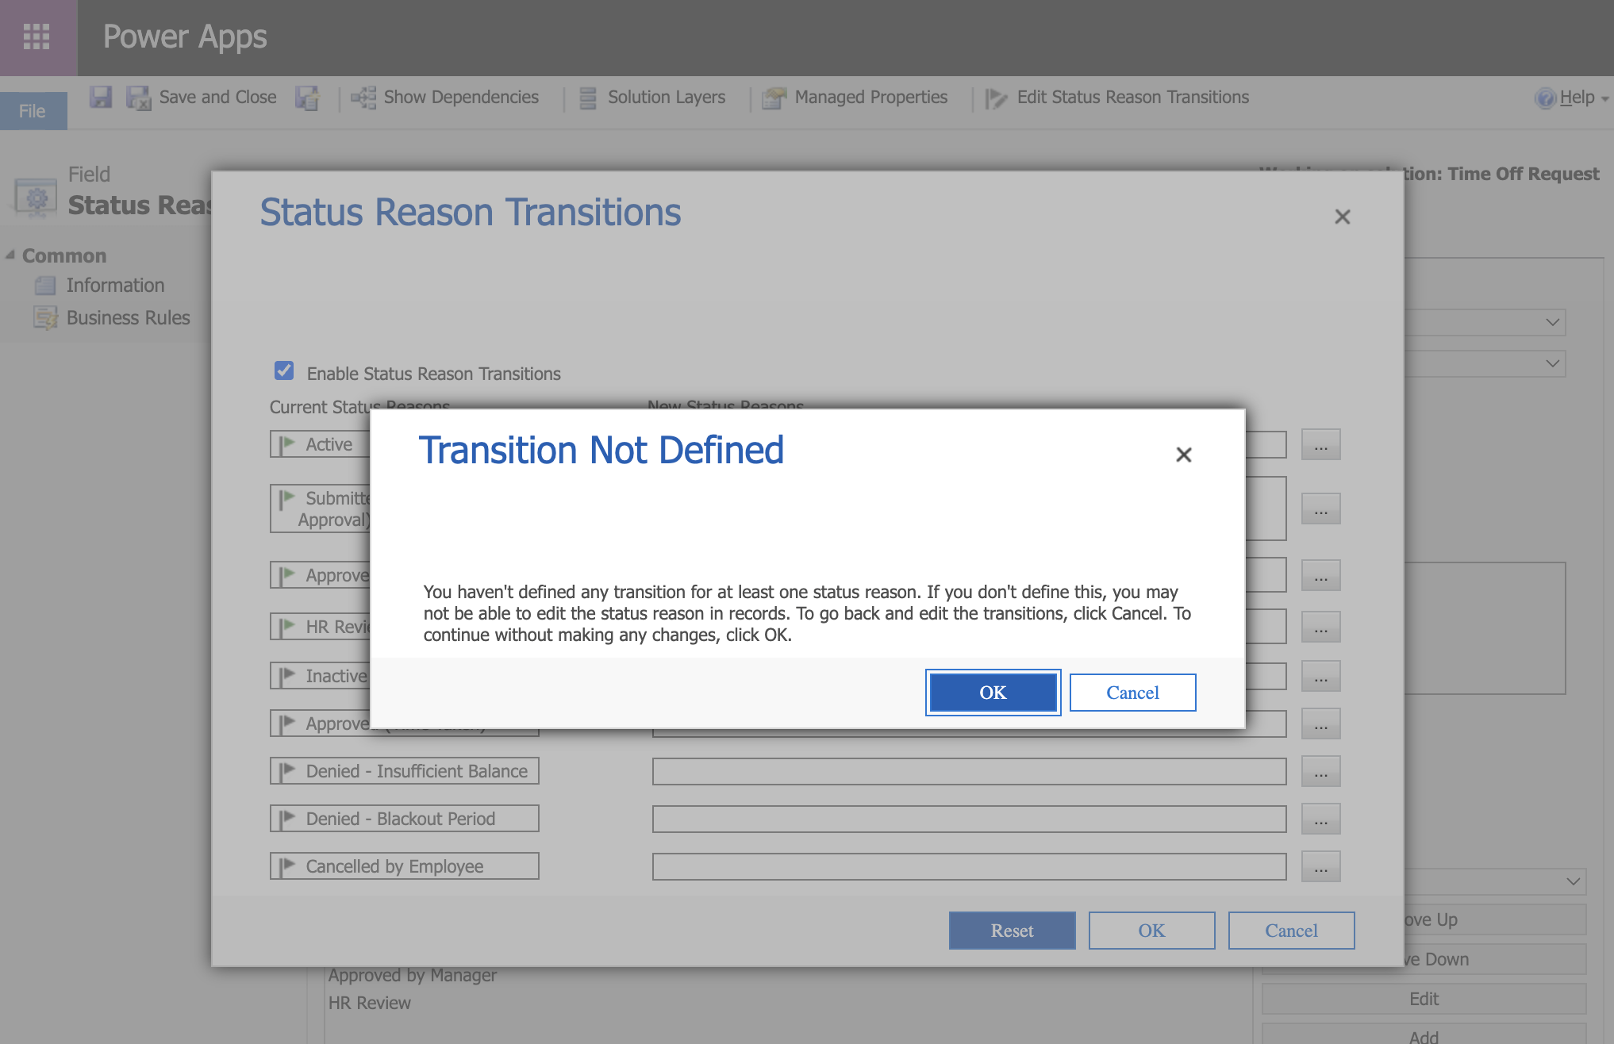Open ellipsis button for Denied - Insufficient Balance
The image size is (1614, 1044).
coord(1320,772)
